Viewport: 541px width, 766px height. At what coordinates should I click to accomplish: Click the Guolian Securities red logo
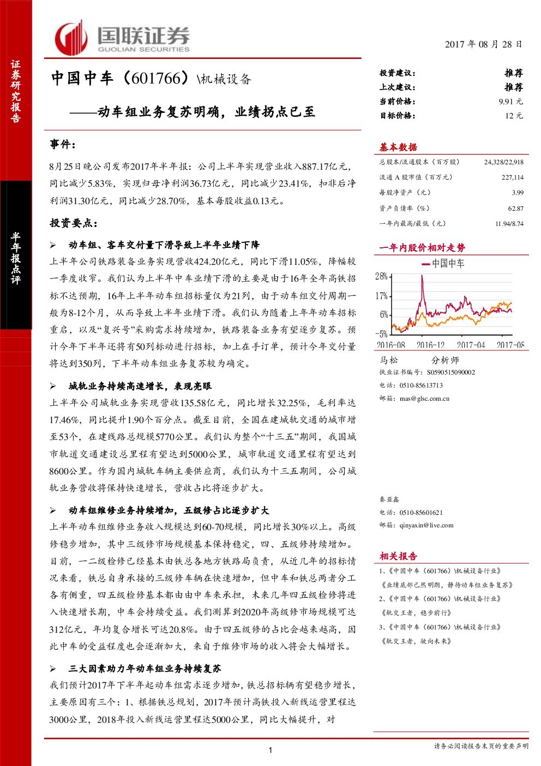pos(71,38)
